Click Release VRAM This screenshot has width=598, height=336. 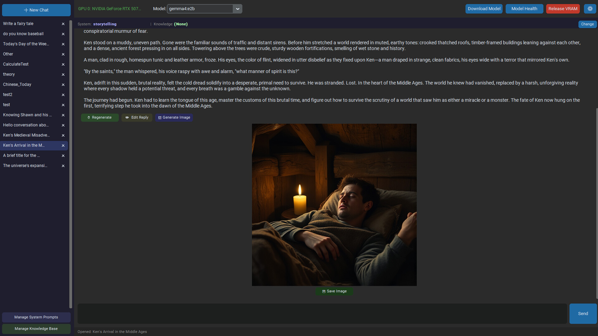563,9
